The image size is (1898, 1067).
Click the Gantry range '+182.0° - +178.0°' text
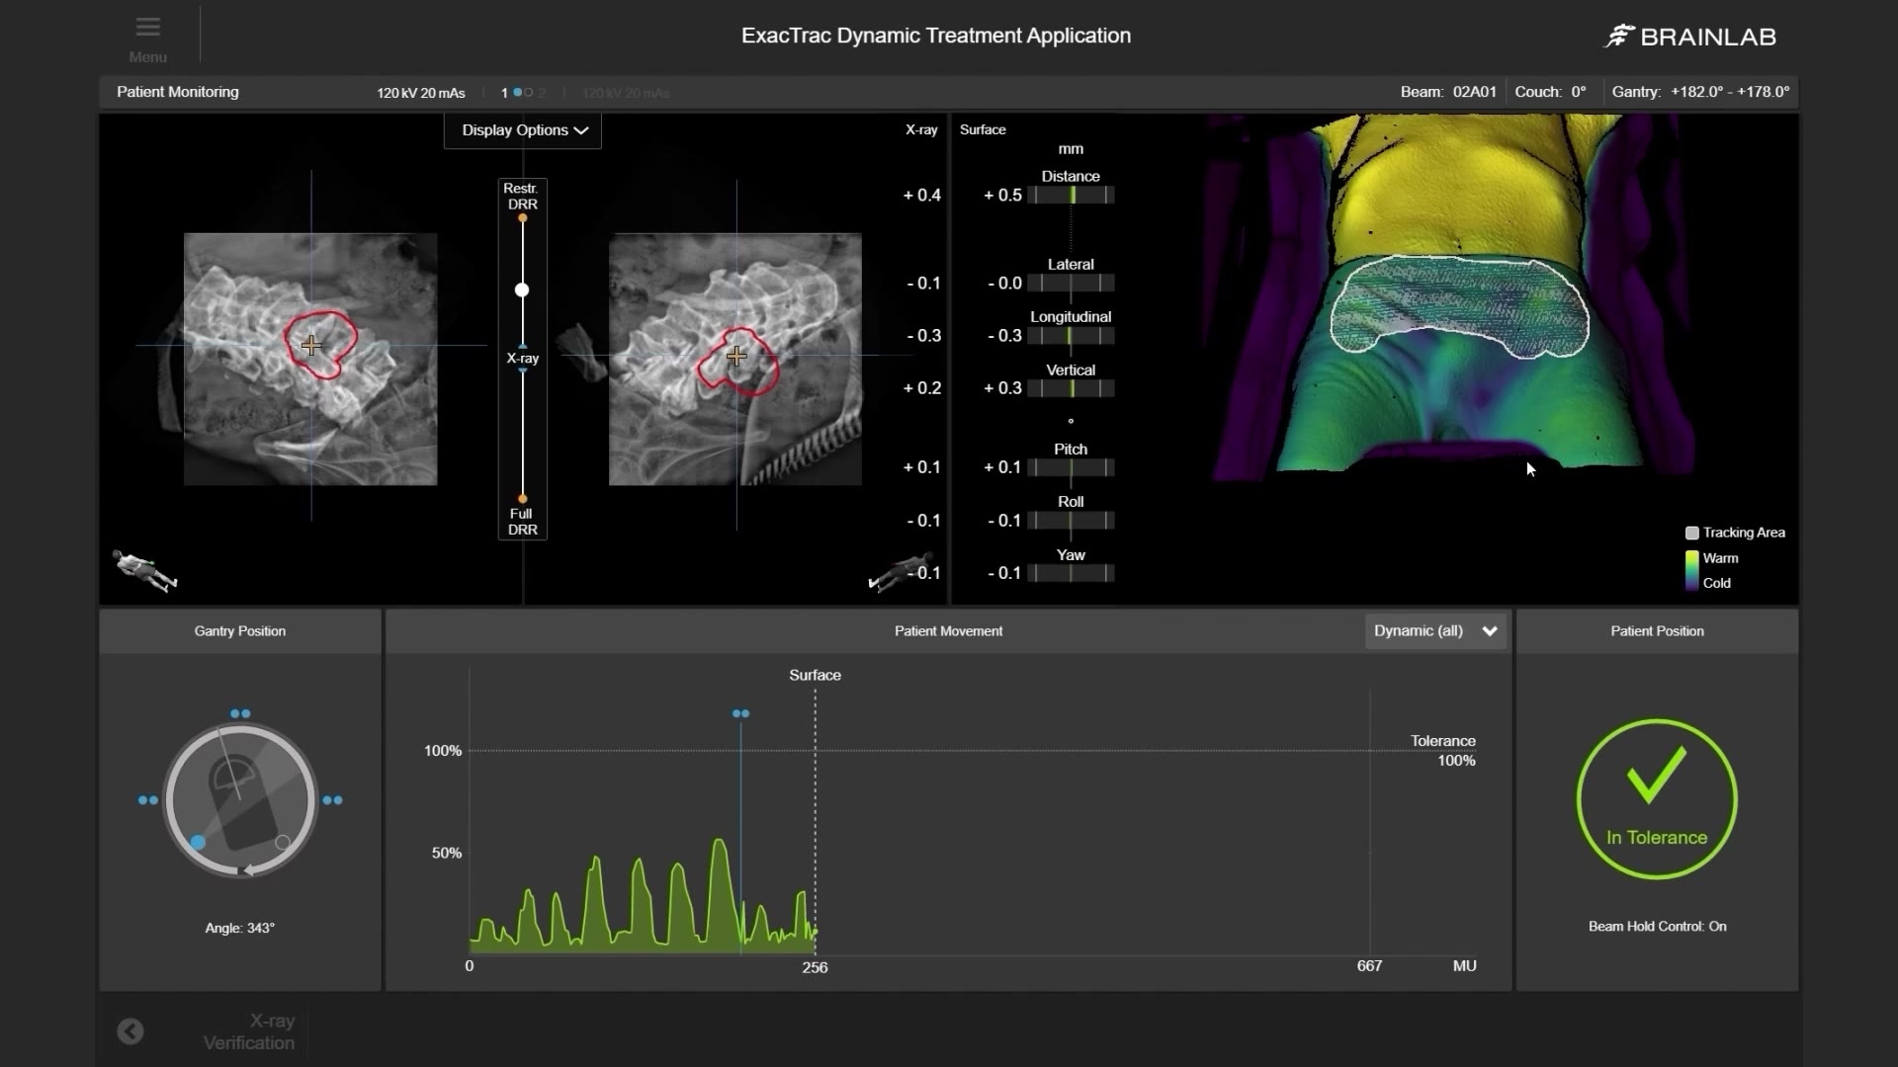click(1730, 92)
